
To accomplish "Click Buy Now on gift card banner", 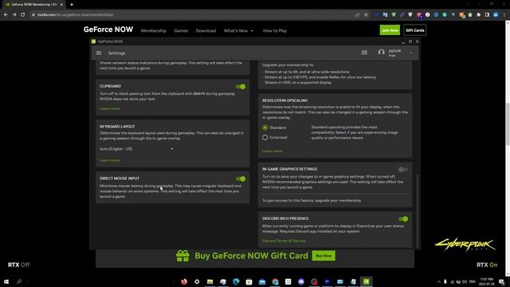I will [324, 256].
